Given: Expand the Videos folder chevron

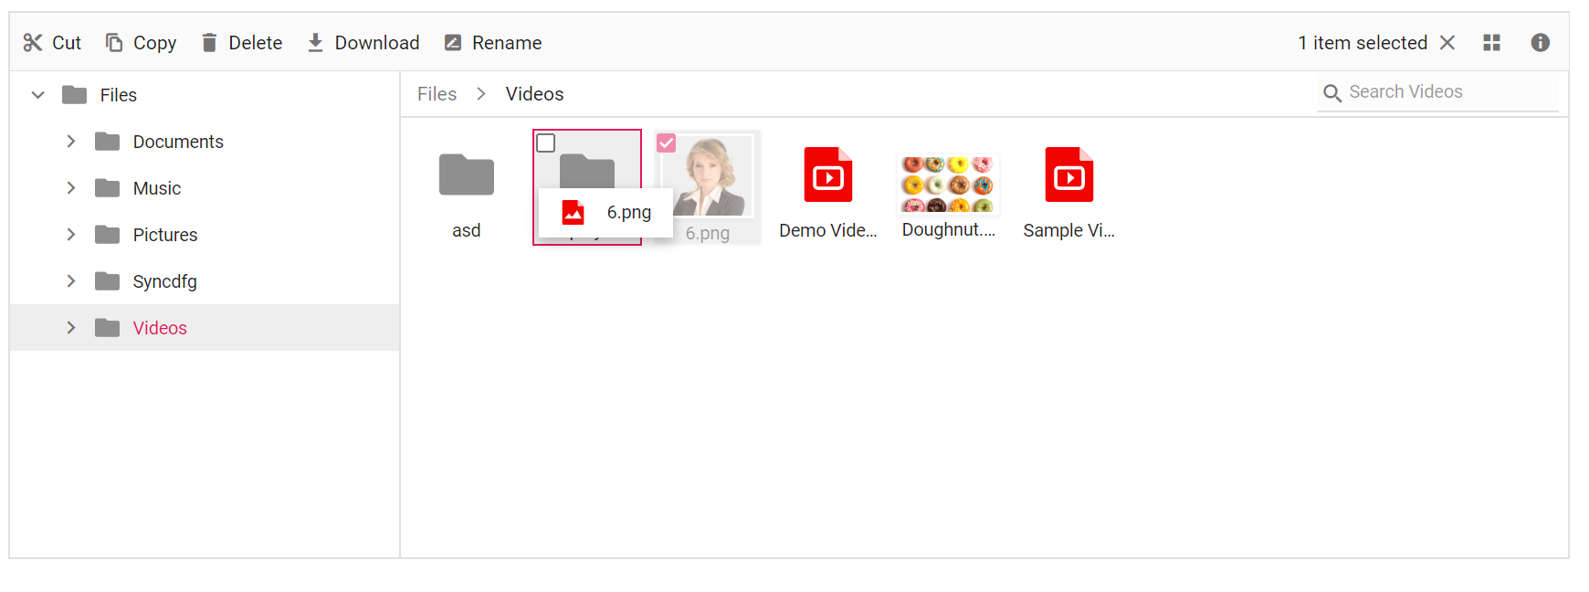Looking at the screenshot, I should 71,328.
